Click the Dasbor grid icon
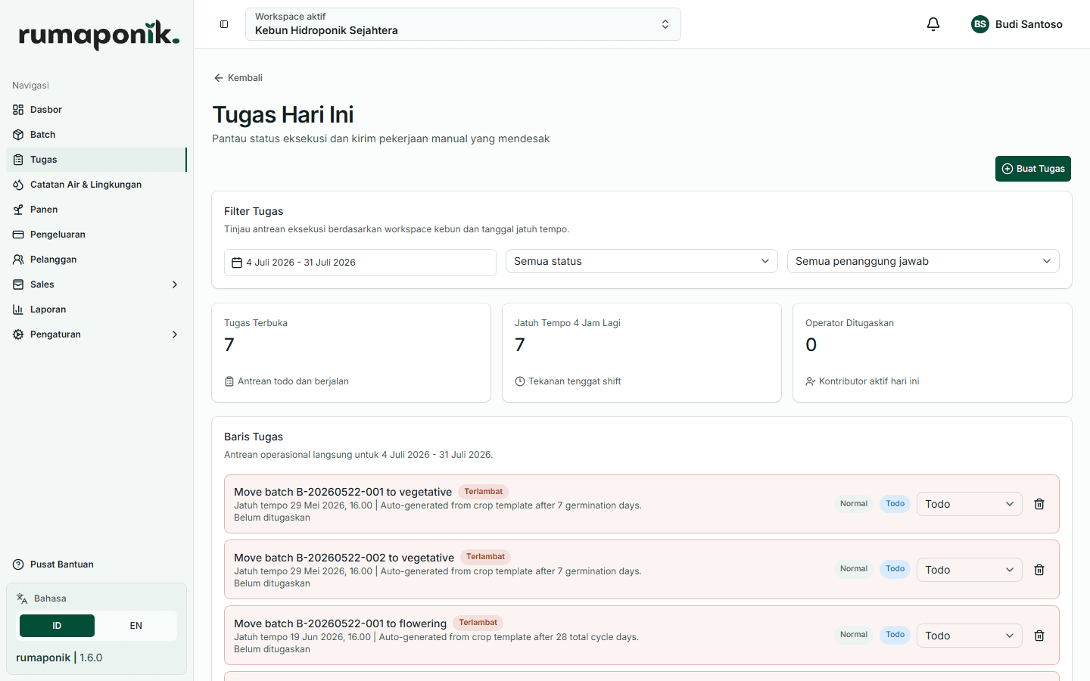 click(x=18, y=110)
